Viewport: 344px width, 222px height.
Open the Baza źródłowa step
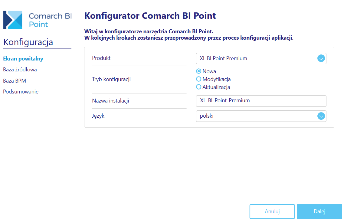[x=20, y=70]
